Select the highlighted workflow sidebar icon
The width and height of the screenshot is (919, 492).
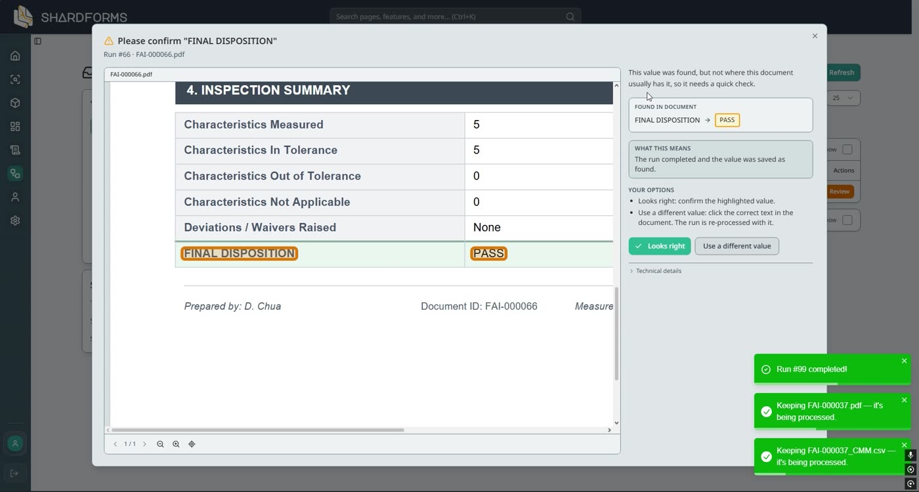tap(15, 174)
